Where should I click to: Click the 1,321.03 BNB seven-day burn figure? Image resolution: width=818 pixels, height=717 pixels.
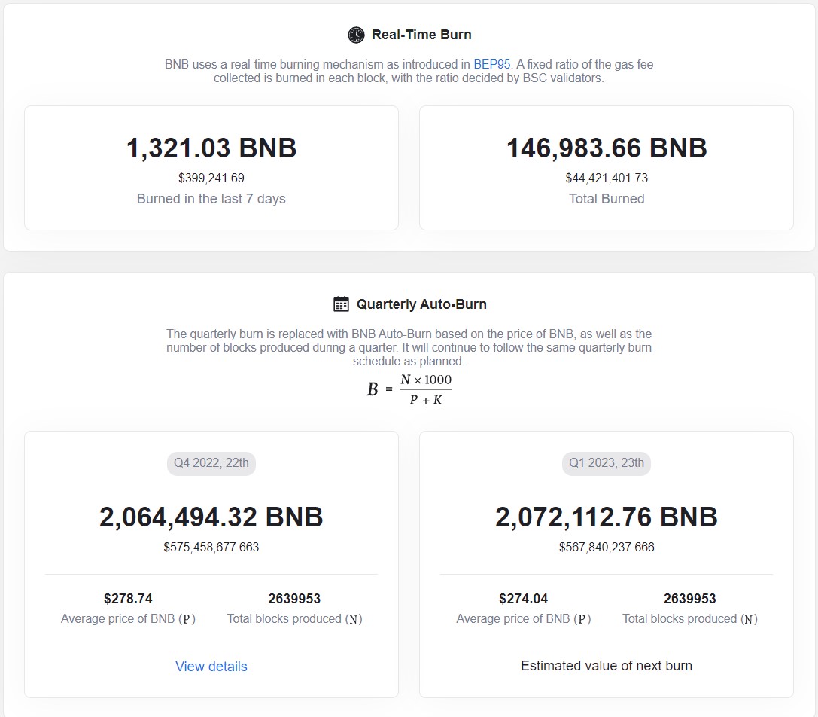[211, 148]
